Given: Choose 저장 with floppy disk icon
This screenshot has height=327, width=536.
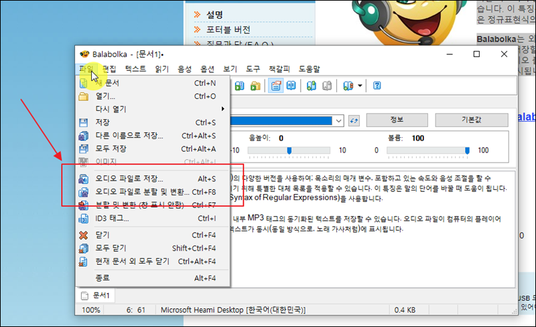Looking at the screenshot, I should click(x=153, y=122).
